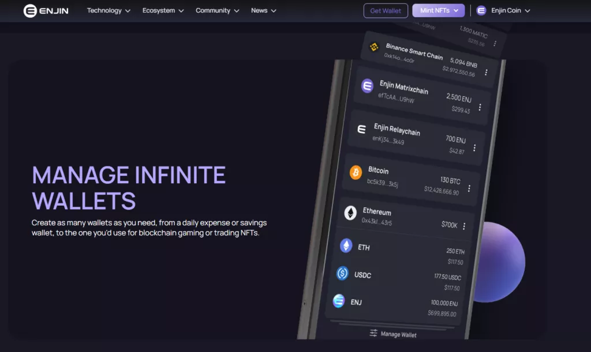Click the Manage Infinite Wallets heading
The width and height of the screenshot is (591, 352).
point(129,188)
